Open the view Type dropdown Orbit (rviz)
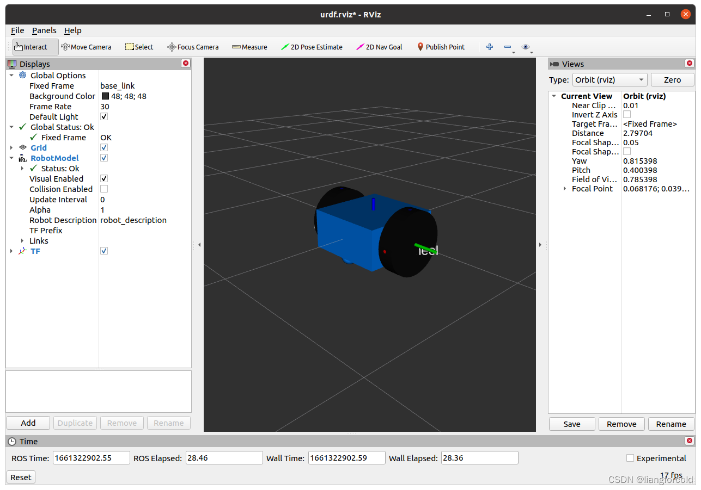701x490 pixels. pos(609,79)
